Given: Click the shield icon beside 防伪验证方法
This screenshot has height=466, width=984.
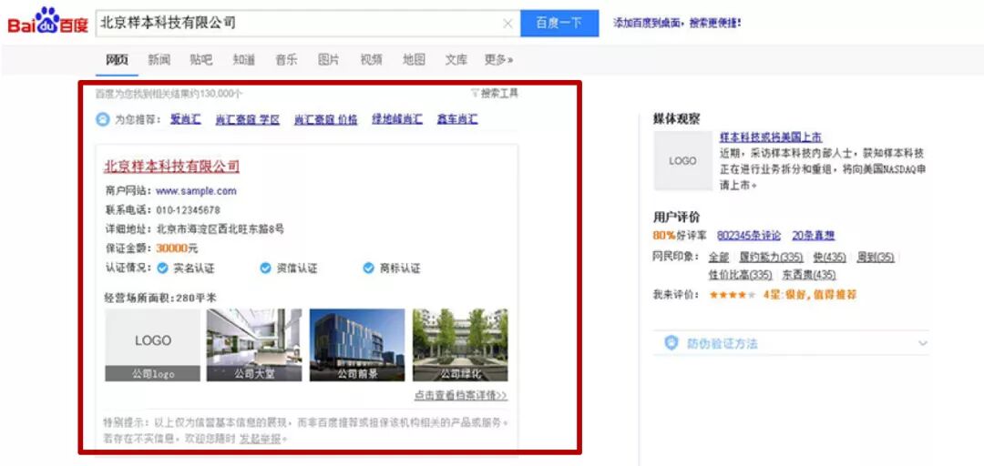Looking at the screenshot, I should coord(671,343).
